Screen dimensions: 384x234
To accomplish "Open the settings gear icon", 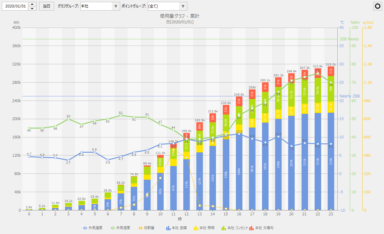I will [x=378, y=6].
